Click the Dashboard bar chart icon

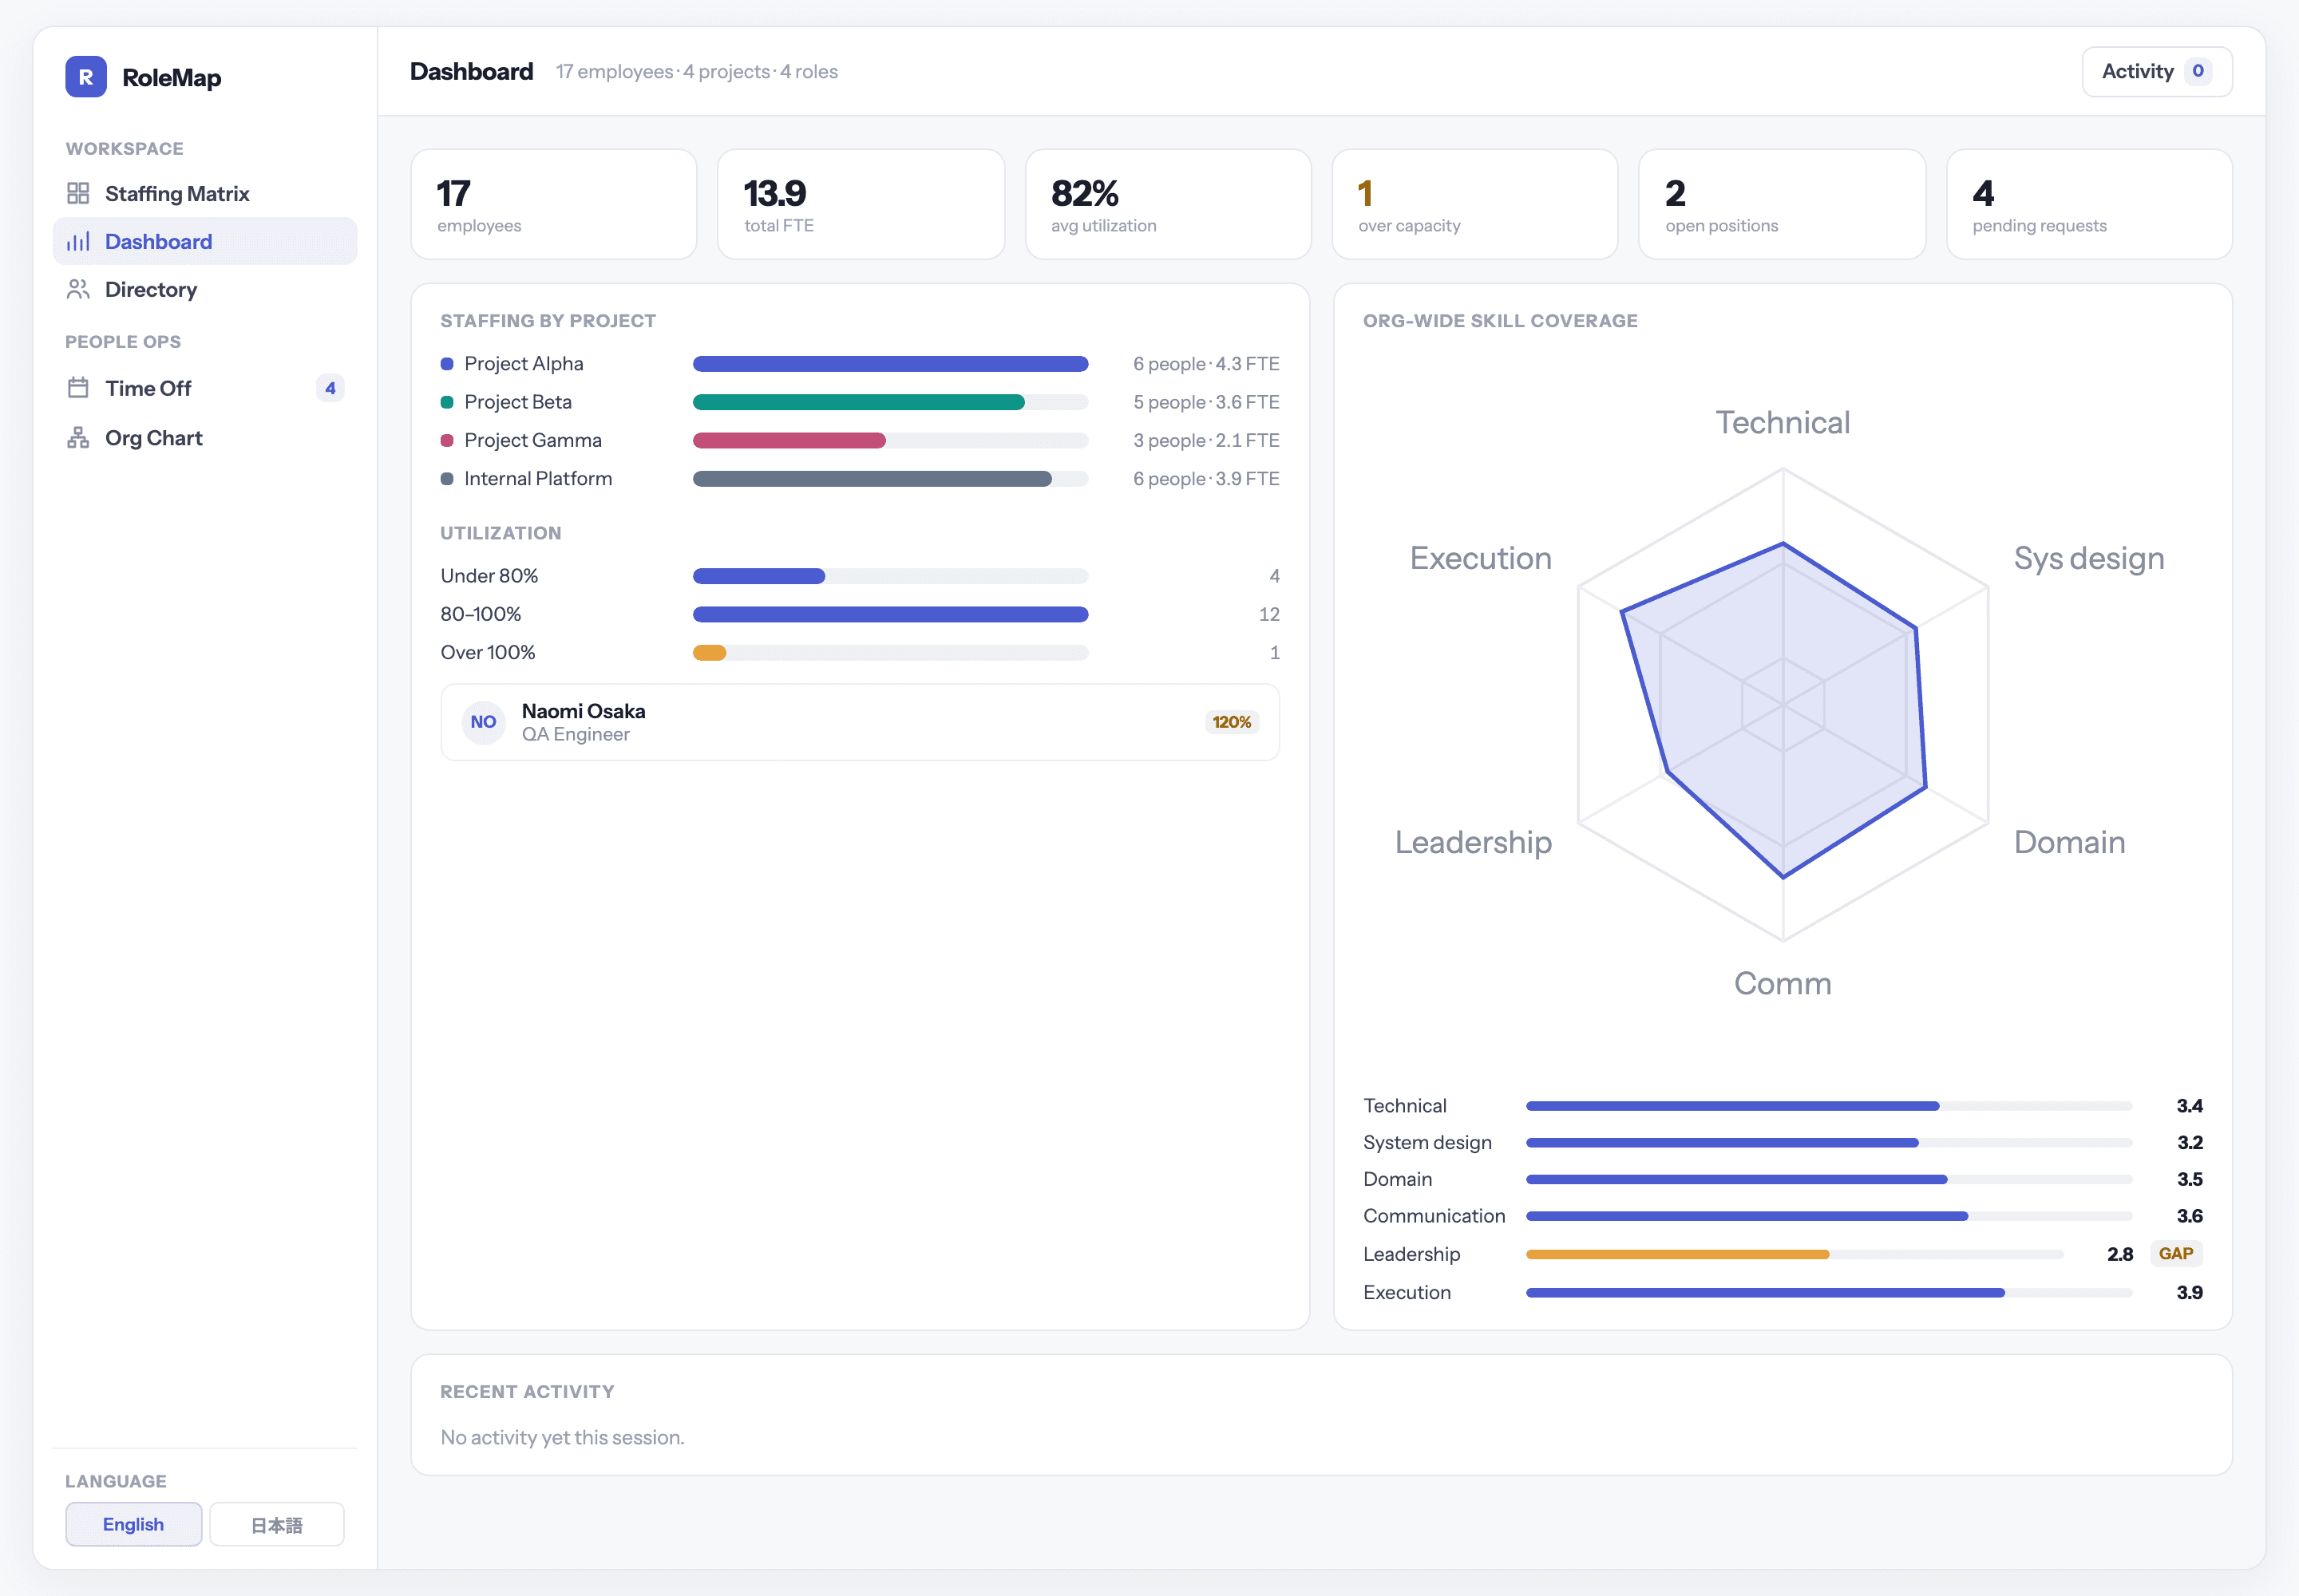[x=78, y=241]
